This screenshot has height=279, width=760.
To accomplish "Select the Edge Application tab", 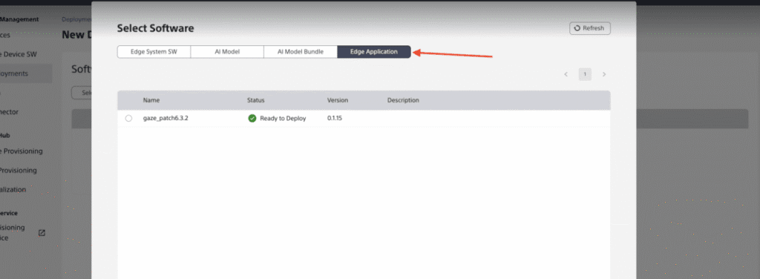I will (x=374, y=52).
